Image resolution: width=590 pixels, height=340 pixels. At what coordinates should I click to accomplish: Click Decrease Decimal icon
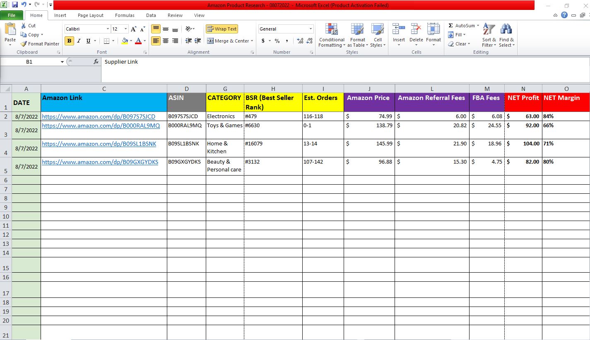[309, 41]
